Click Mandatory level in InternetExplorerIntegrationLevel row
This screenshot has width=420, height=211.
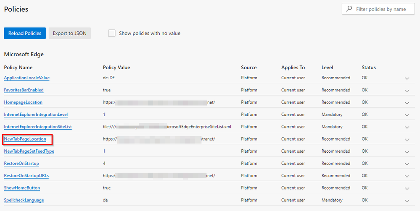pos(332,115)
